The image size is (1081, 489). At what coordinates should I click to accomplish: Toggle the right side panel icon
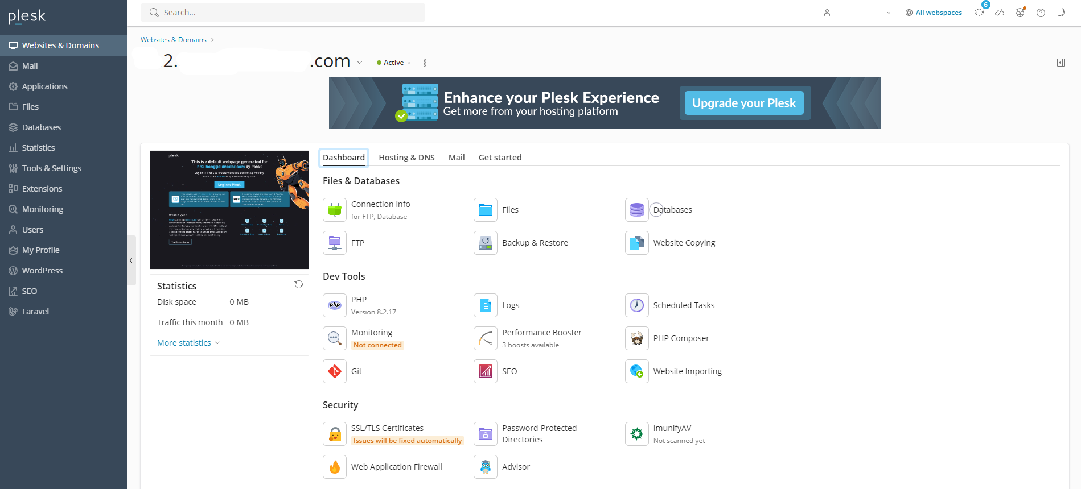tap(1061, 63)
